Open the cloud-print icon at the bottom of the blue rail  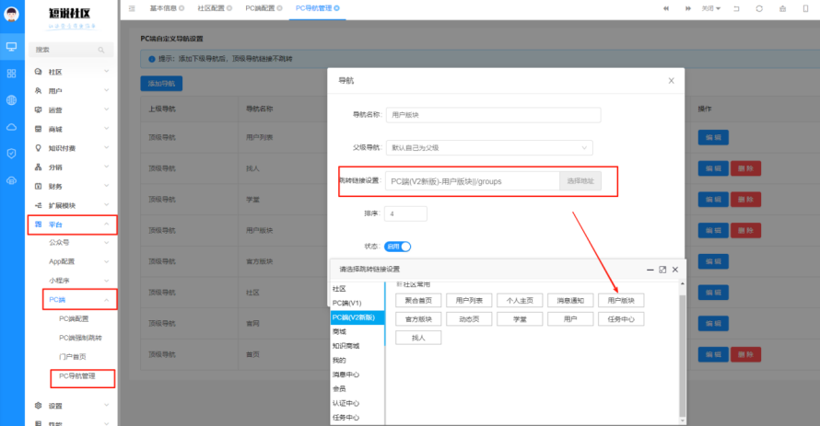(x=11, y=180)
